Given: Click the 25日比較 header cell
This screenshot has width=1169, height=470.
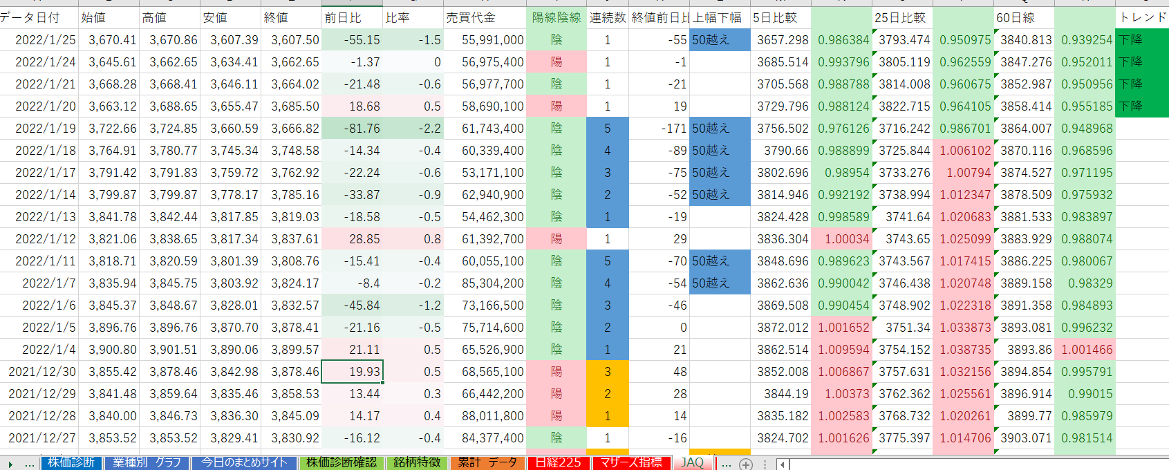Looking at the screenshot, I should (902, 17).
